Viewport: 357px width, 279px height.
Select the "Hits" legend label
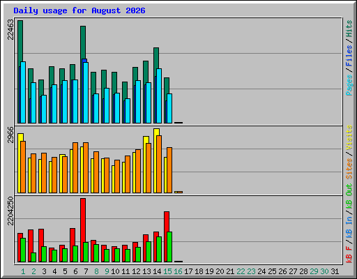pos(349,29)
